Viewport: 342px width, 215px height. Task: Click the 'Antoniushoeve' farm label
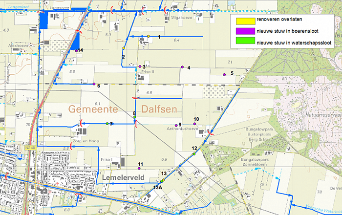click(x=182, y=129)
